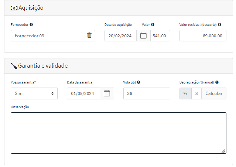Open the calendar picker for Data da garantia
The height and width of the screenshot is (167, 236).
[107, 93]
